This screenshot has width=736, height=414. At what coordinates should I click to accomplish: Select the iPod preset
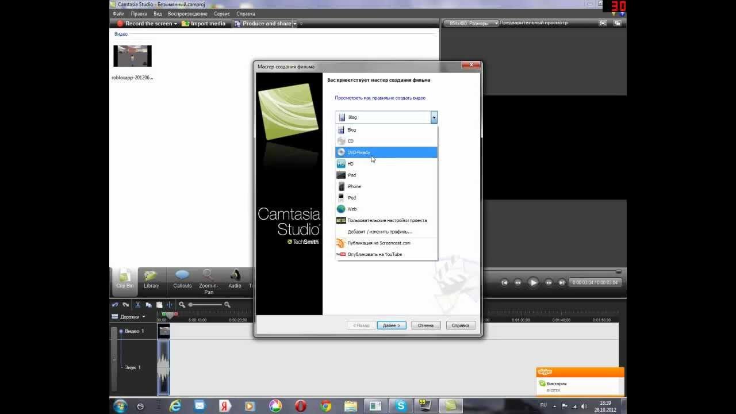pos(386,198)
